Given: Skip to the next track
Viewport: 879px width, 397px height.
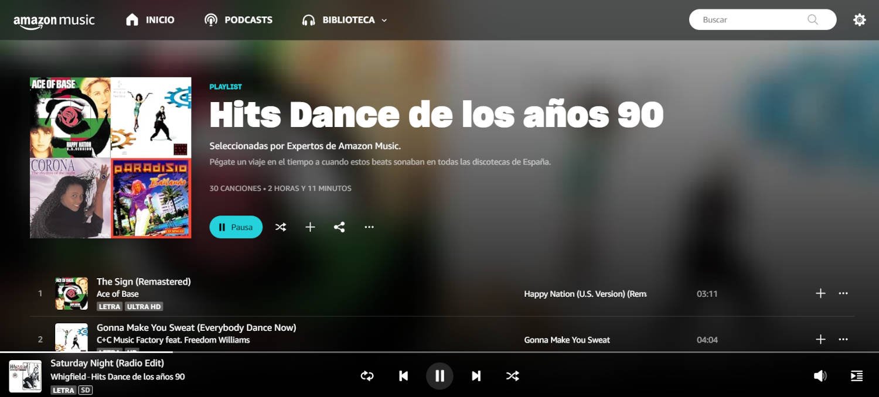Looking at the screenshot, I should 476,376.
